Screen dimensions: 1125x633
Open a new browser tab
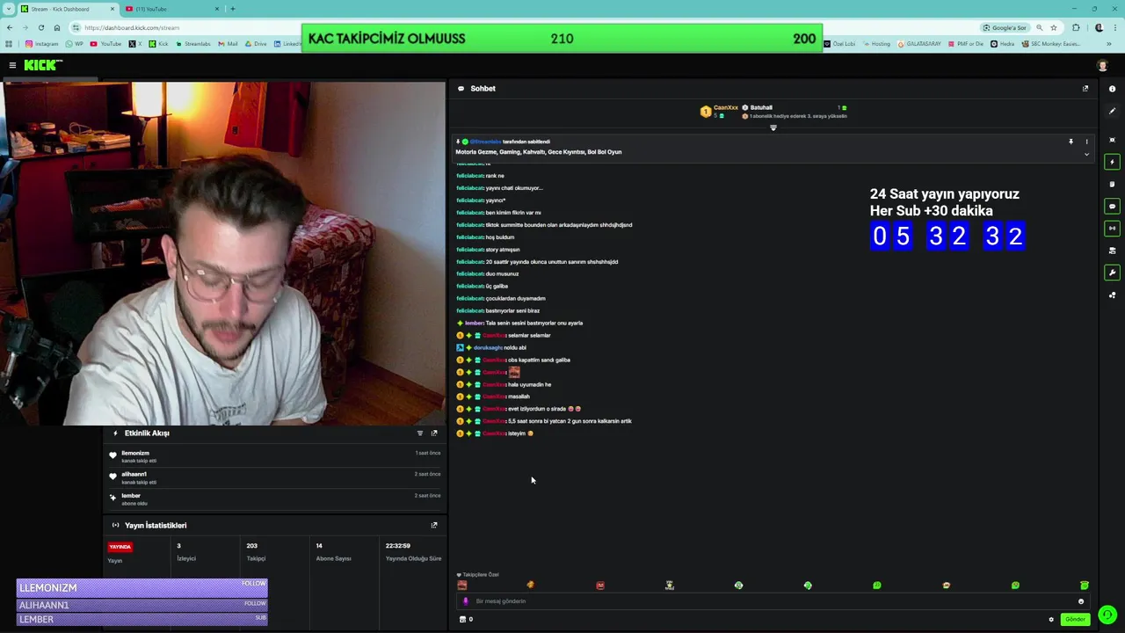pyautogui.click(x=233, y=9)
